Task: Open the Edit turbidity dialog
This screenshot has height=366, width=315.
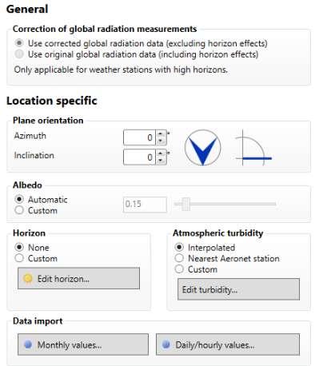Action: (x=238, y=289)
